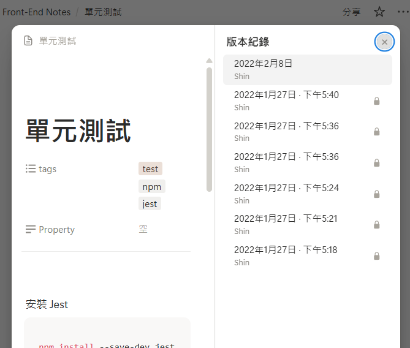Screen dimensions: 410x348
Task: Click the Property text icon
Action: (31, 229)
